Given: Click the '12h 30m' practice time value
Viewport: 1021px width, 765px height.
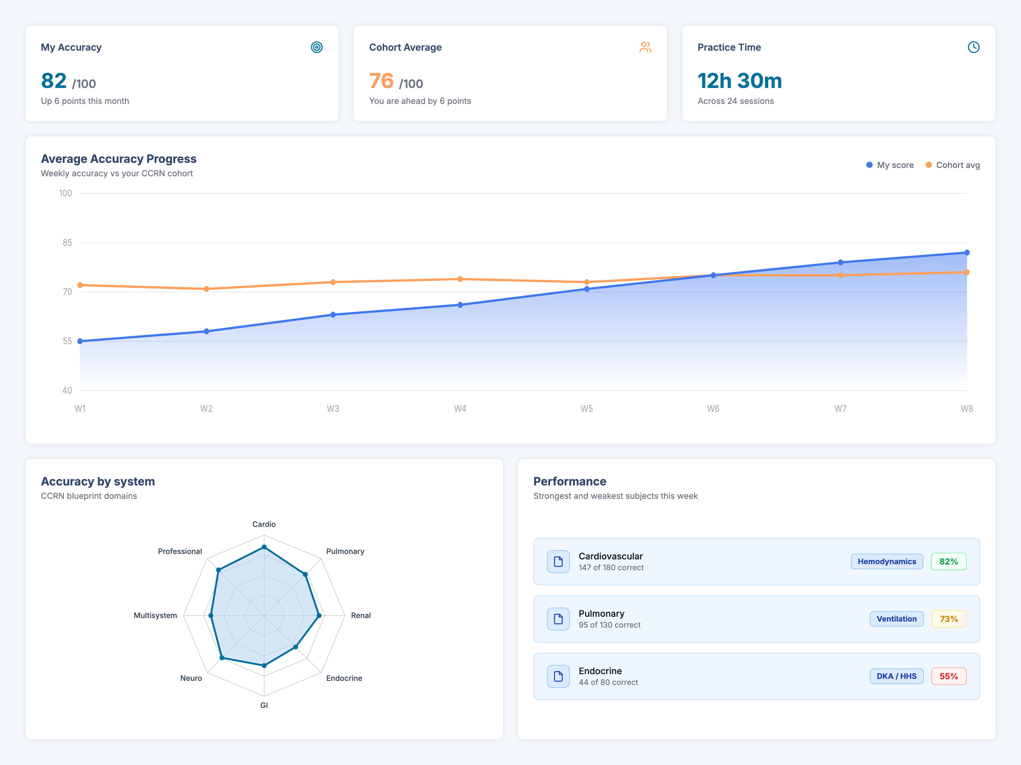Looking at the screenshot, I should click(x=740, y=81).
